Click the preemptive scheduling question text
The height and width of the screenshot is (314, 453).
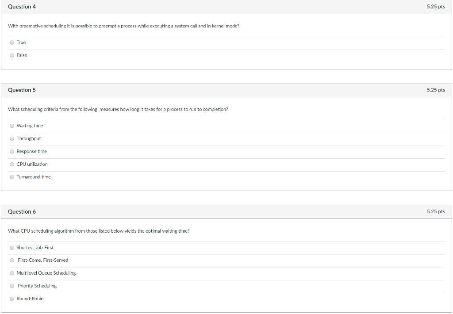click(x=123, y=26)
